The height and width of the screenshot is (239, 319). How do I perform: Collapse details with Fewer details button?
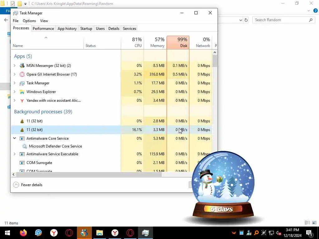[28, 185]
